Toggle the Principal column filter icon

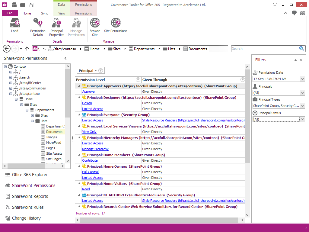coord(101,71)
